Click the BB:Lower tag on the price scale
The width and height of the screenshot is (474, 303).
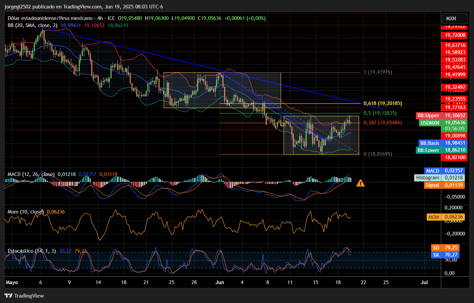[x=429, y=150]
